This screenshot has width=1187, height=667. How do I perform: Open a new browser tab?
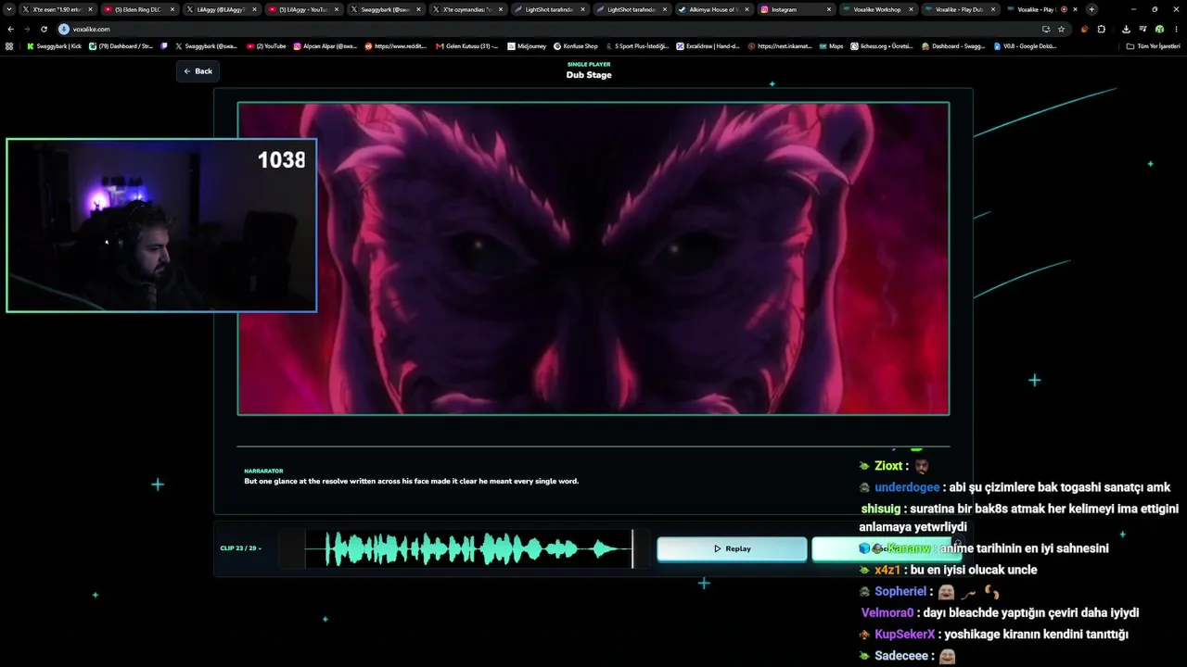(x=1091, y=9)
